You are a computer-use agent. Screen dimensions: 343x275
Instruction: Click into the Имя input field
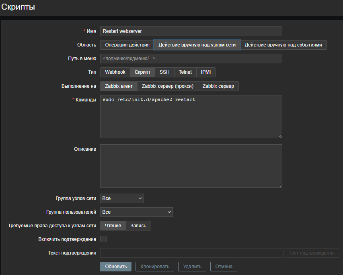191,31
